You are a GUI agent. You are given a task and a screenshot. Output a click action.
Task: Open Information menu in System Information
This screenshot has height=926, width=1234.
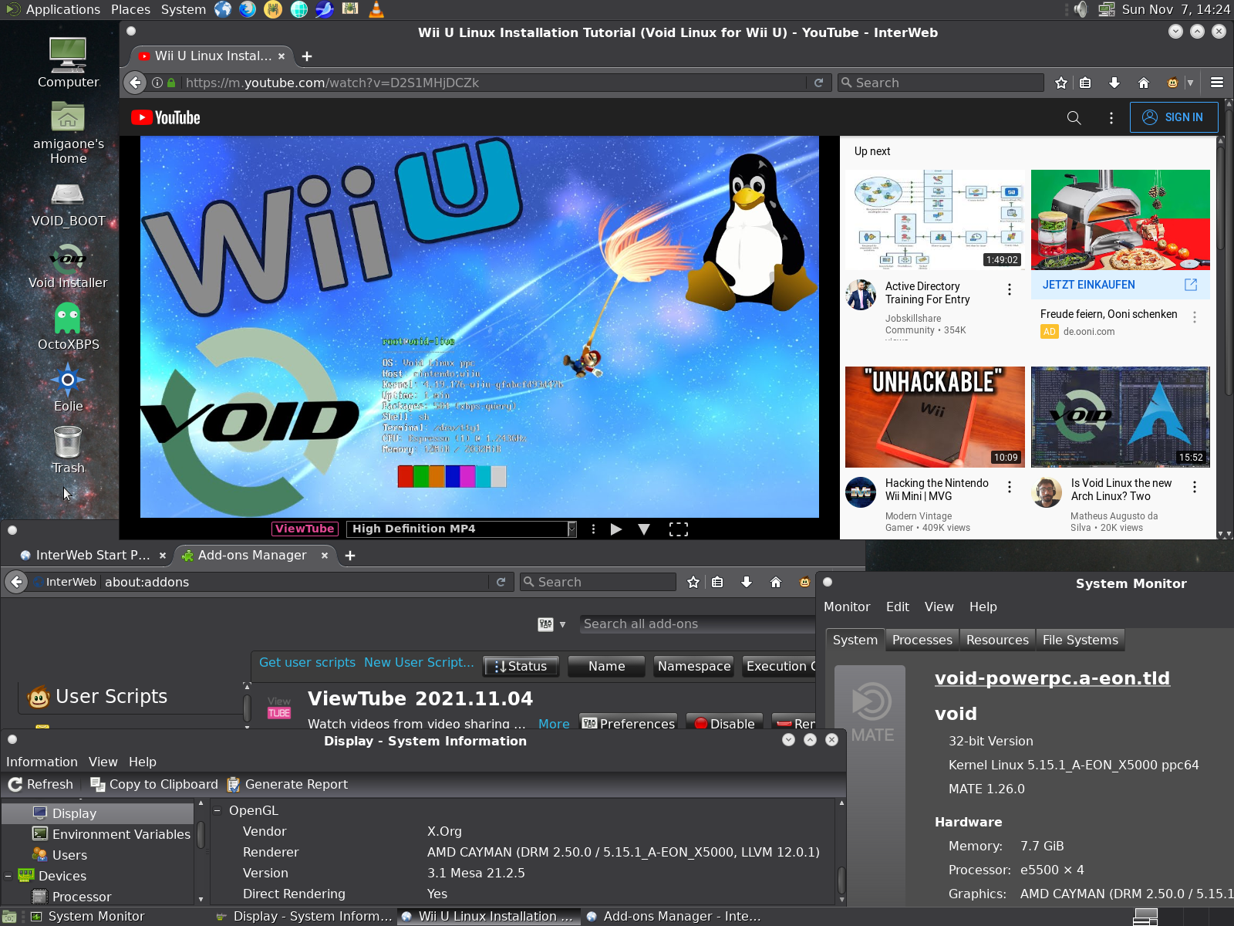pyautogui.click(x=42, y=762)
